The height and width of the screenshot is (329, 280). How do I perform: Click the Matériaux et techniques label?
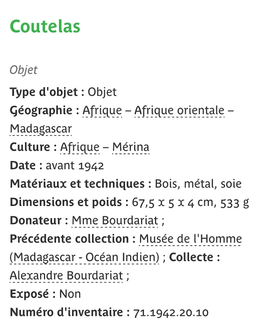coord(77,184)
